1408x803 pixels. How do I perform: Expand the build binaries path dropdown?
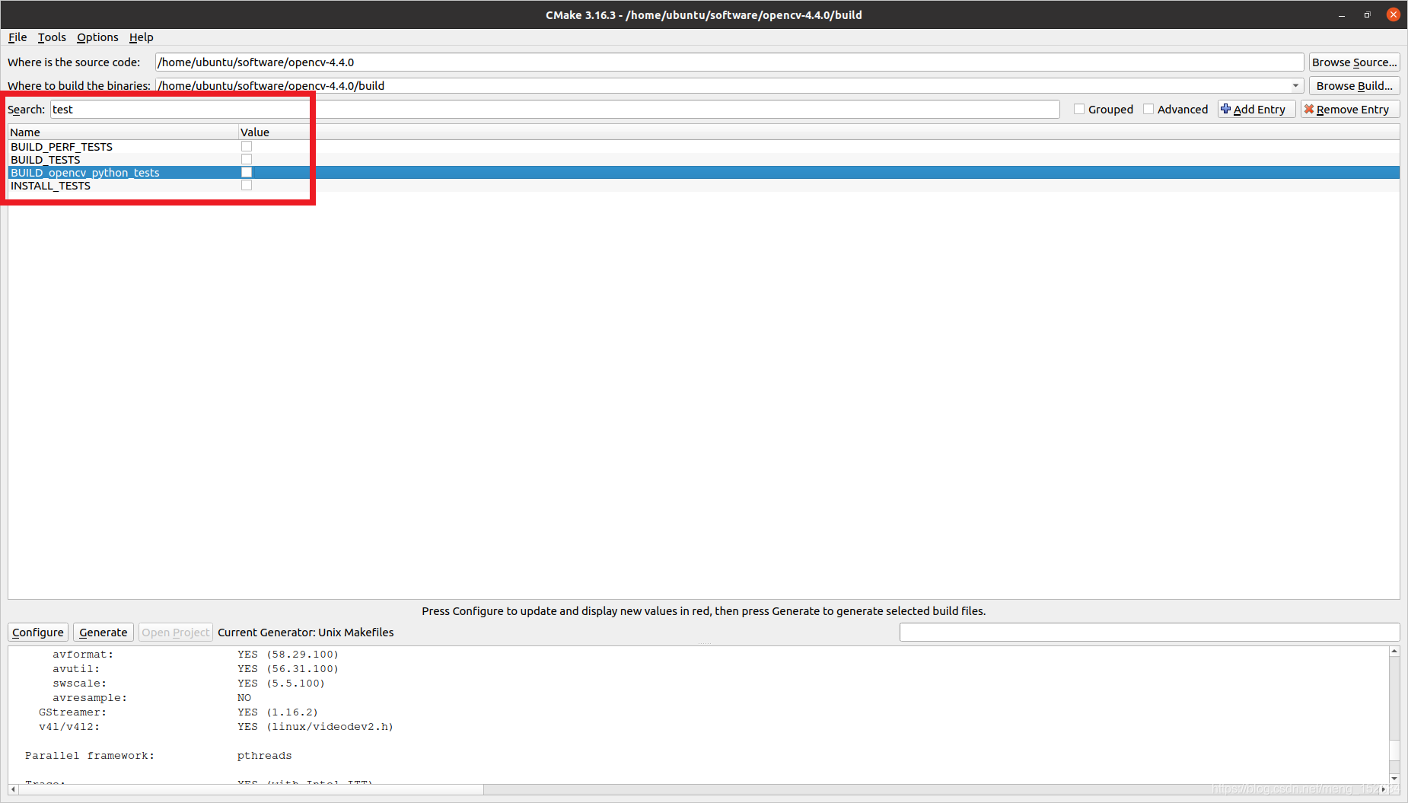(x=1295, y=86)
